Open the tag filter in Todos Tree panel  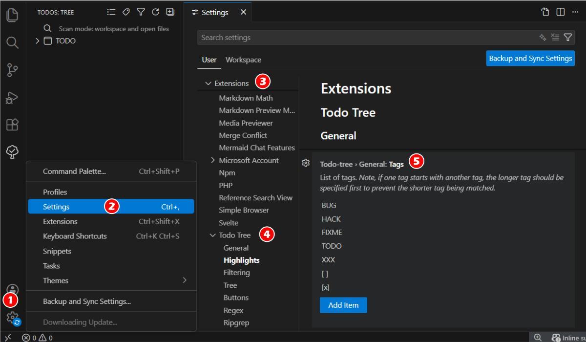[126, 12]
